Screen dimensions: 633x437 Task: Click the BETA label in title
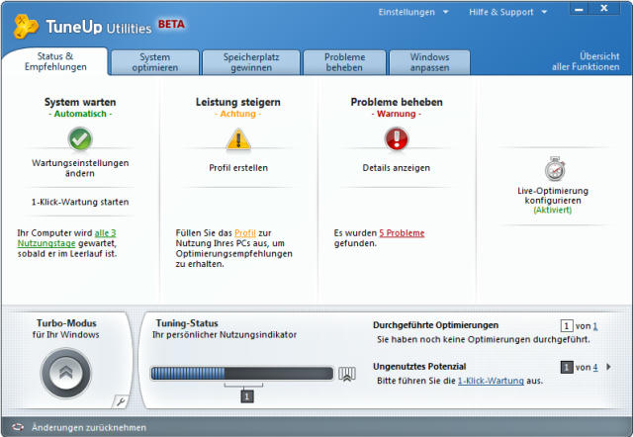pyautogui.click(x=171, y=24)
